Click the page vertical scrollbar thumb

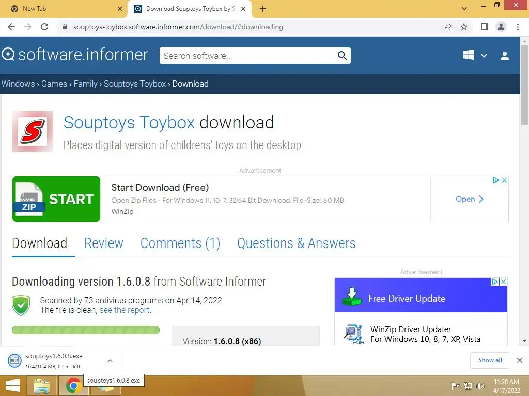tap(524, 84)
